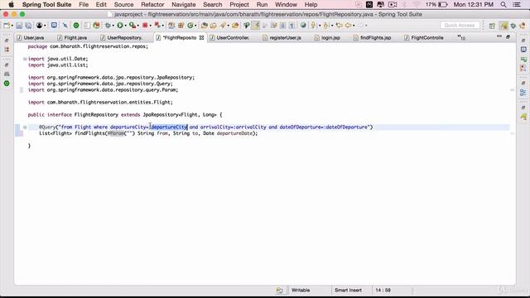Open Spotlight search in the menu bar
Screen dimensions: 530x298
coord(503,5)
